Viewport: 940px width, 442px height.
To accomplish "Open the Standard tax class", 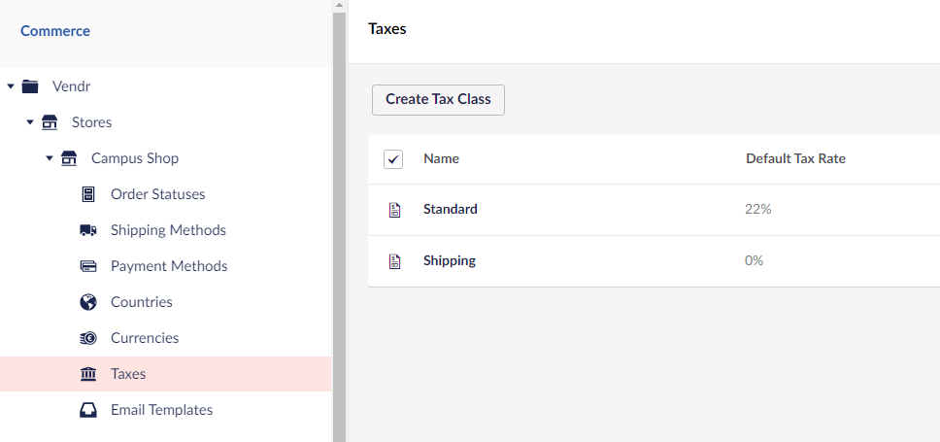I will coord(451,209).
